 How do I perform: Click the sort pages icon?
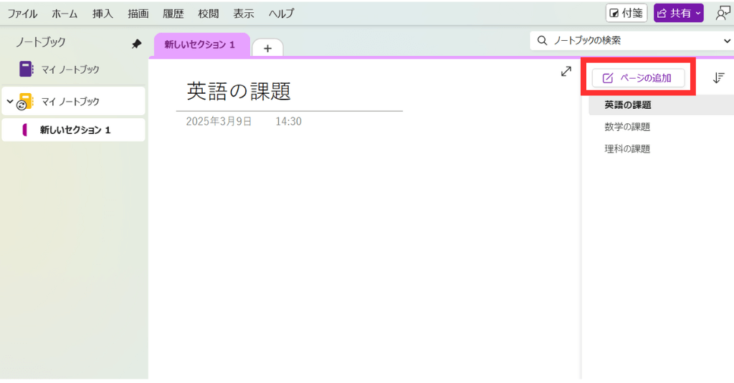tap(719, 78)
